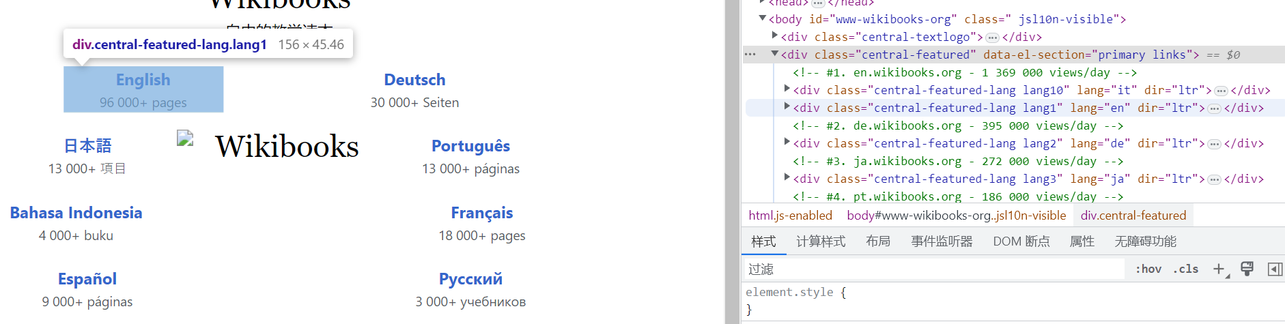The image size is (1285, 324).
Task: Open the Русский Wikibooks link
Action: click(470, 279)
